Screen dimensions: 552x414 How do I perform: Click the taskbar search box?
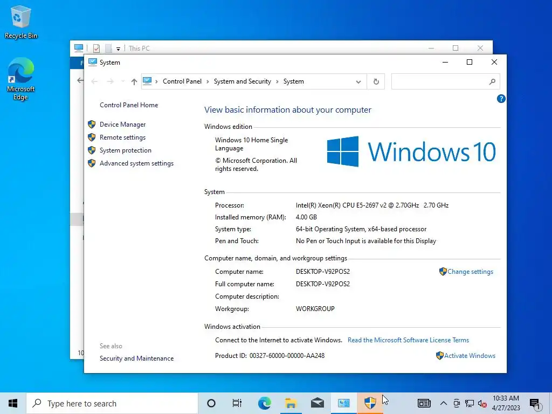click(x=112, y=403)
